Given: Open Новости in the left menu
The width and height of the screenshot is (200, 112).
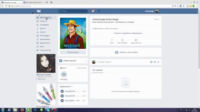Looking at the screenshot, I should tap(43, 21).
